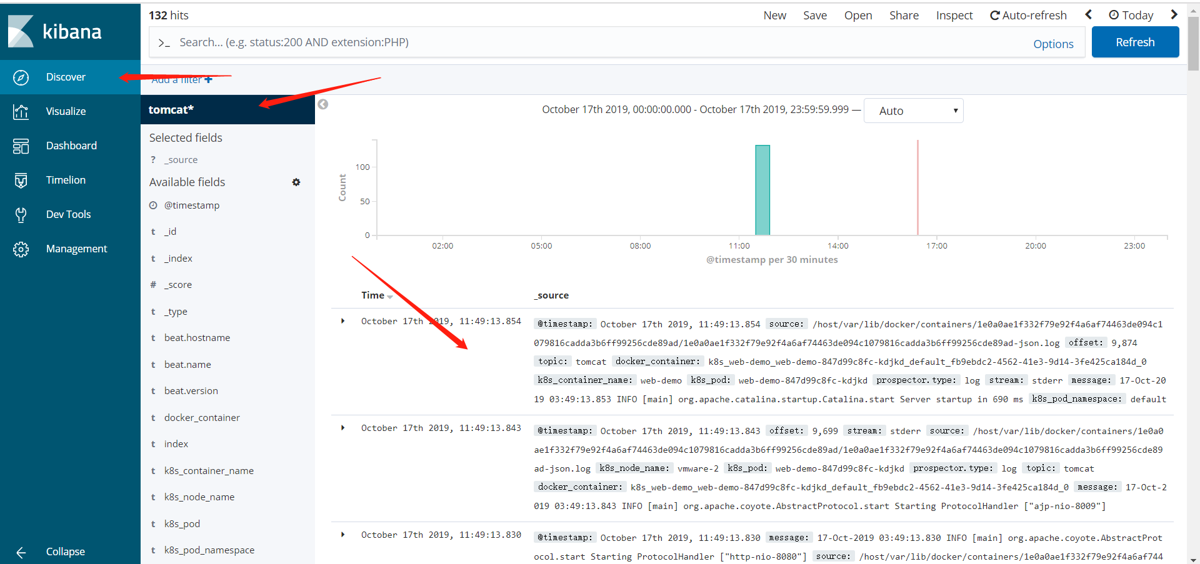
Task: Click the Auto-refresh label
Action: click(x=1034, y=16)
